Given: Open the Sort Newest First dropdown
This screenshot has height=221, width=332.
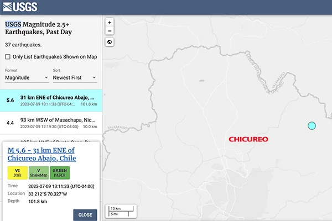Looking at the screenshot, I should pos(75,77).
